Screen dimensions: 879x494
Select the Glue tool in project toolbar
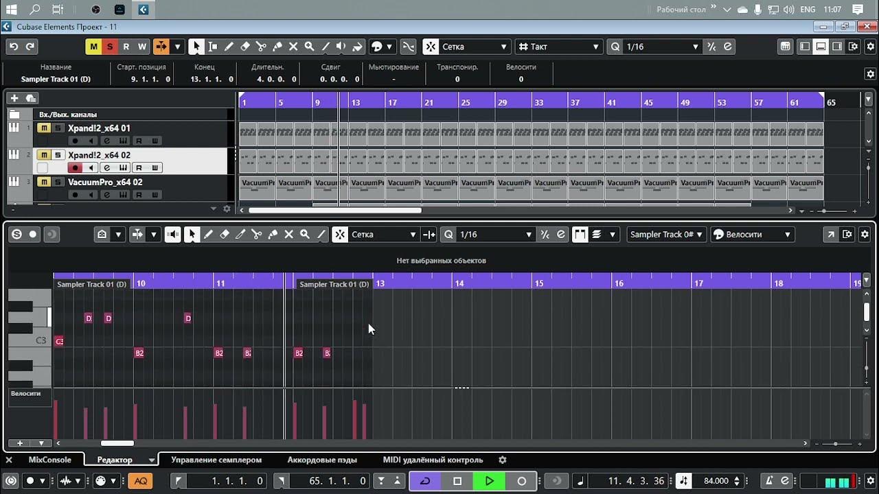point(277,47)
